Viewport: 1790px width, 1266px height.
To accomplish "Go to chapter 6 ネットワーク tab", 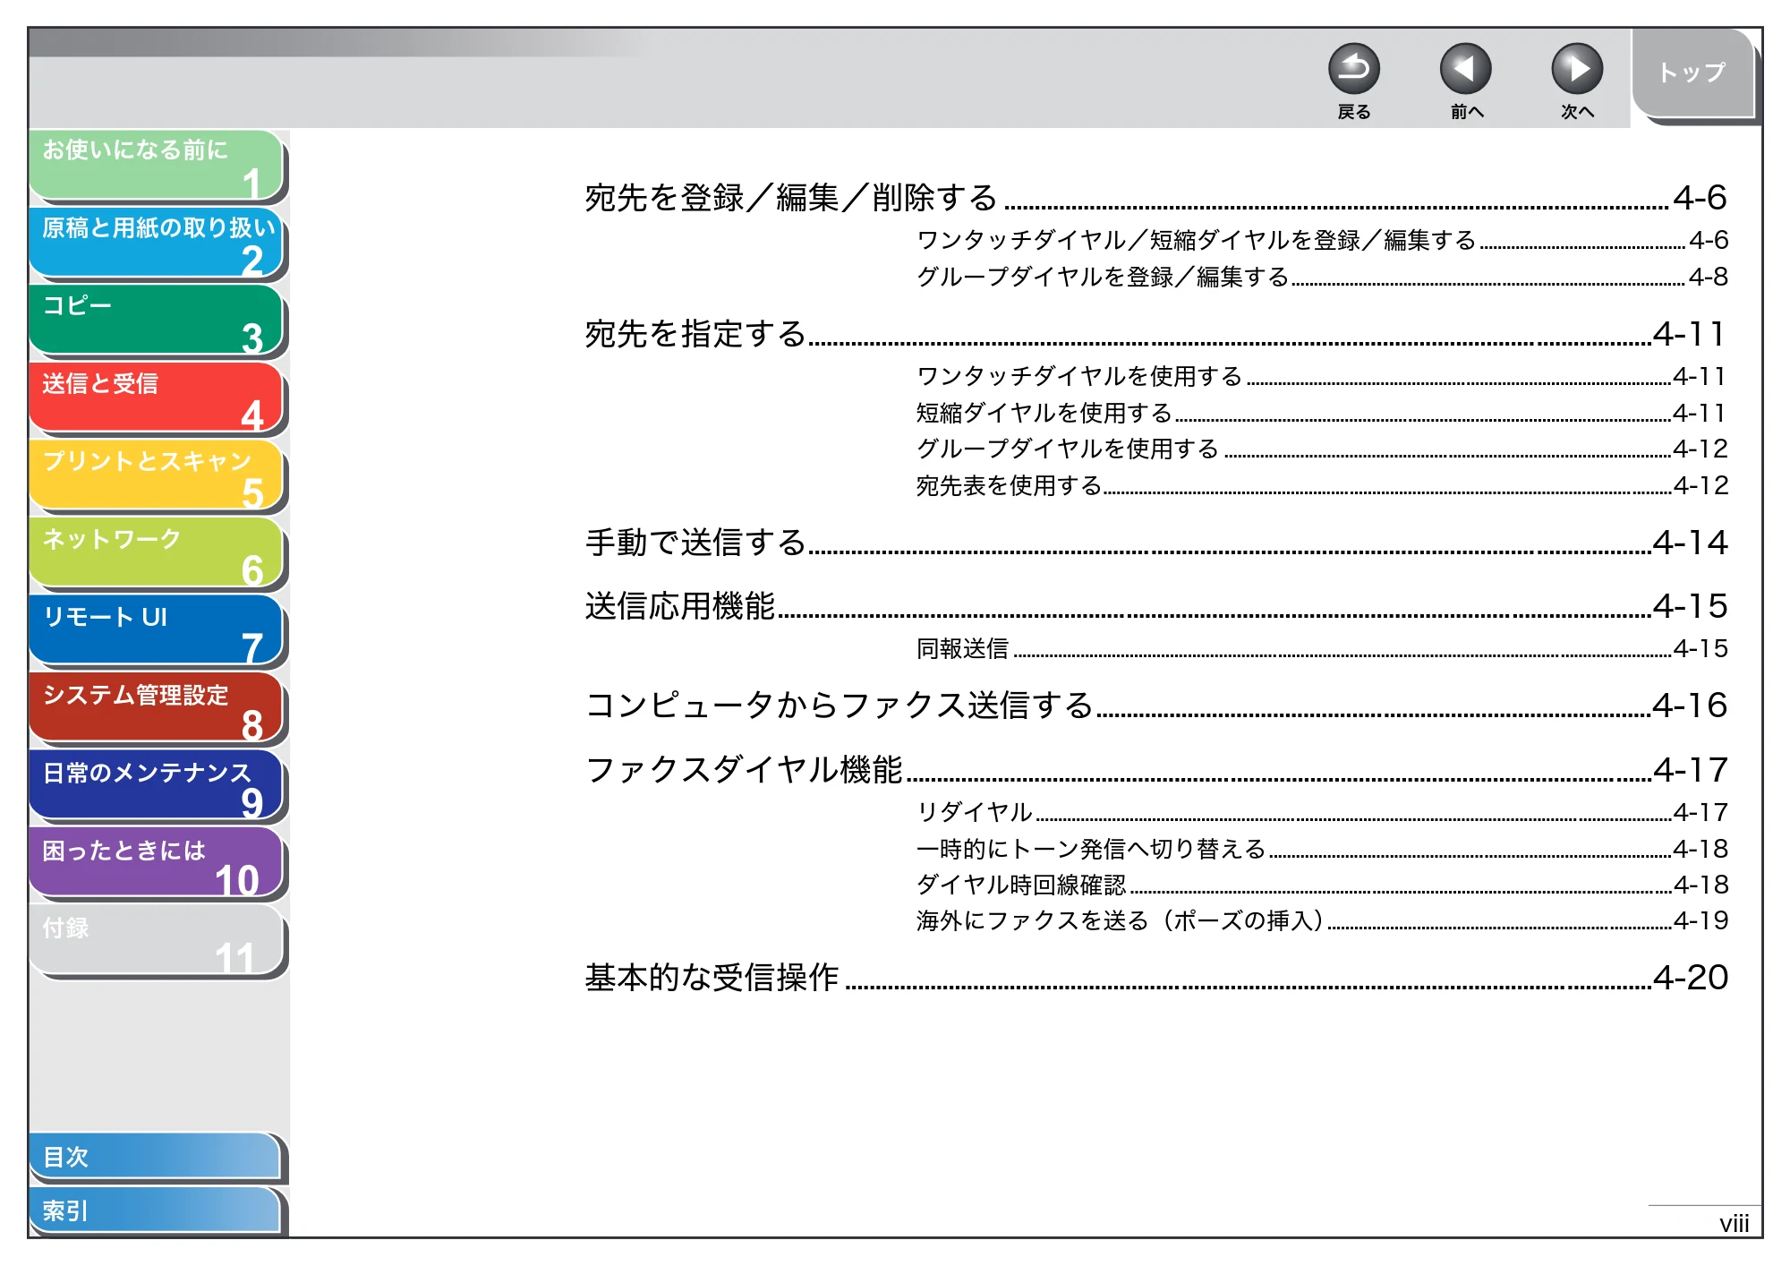I will point(157,553).
